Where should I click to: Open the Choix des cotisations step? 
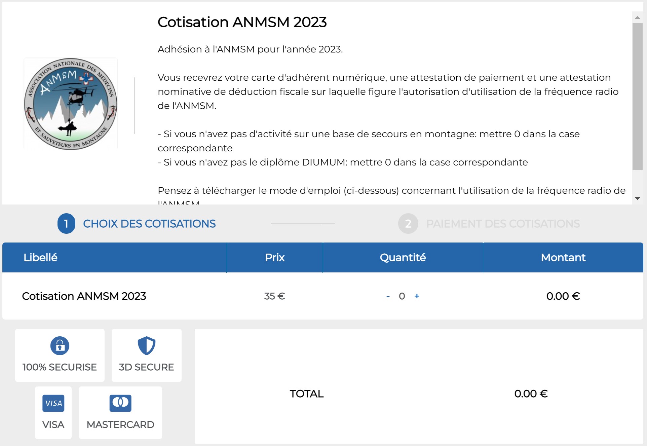tap(149, 224)
